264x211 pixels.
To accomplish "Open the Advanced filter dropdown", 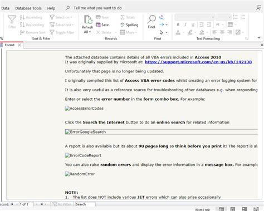I will coord(62,24).
